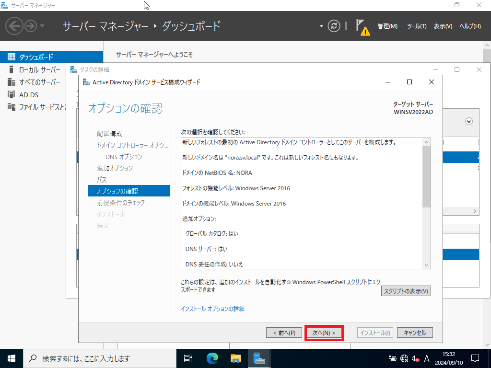Minimize the AD DS wizard window

click(x=387, y=82)
